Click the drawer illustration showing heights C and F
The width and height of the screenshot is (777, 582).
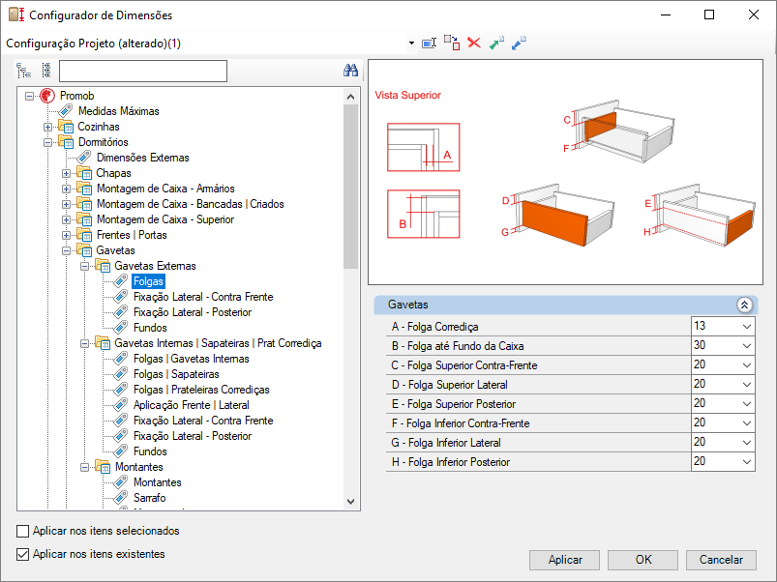(619, 131)
